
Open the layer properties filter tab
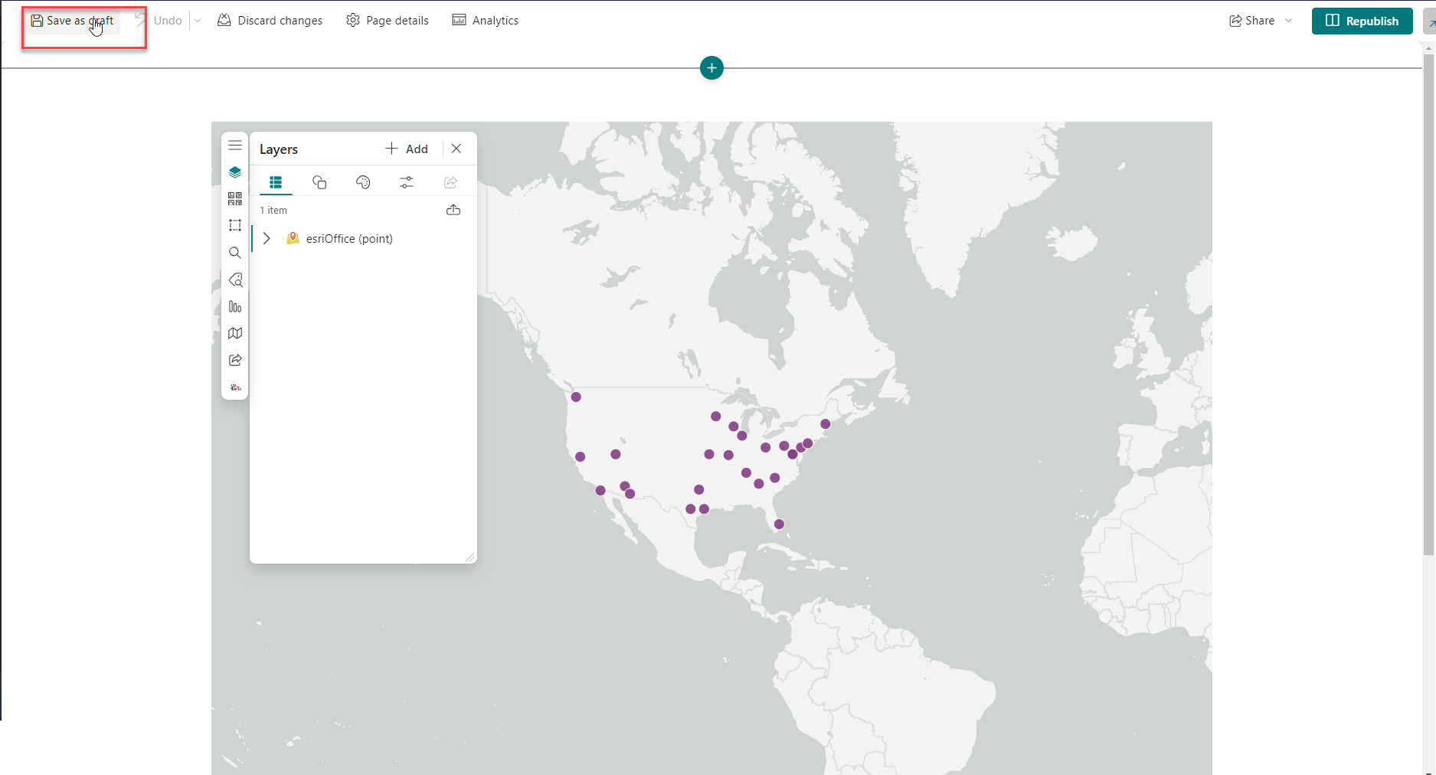[x=407, y=181]
